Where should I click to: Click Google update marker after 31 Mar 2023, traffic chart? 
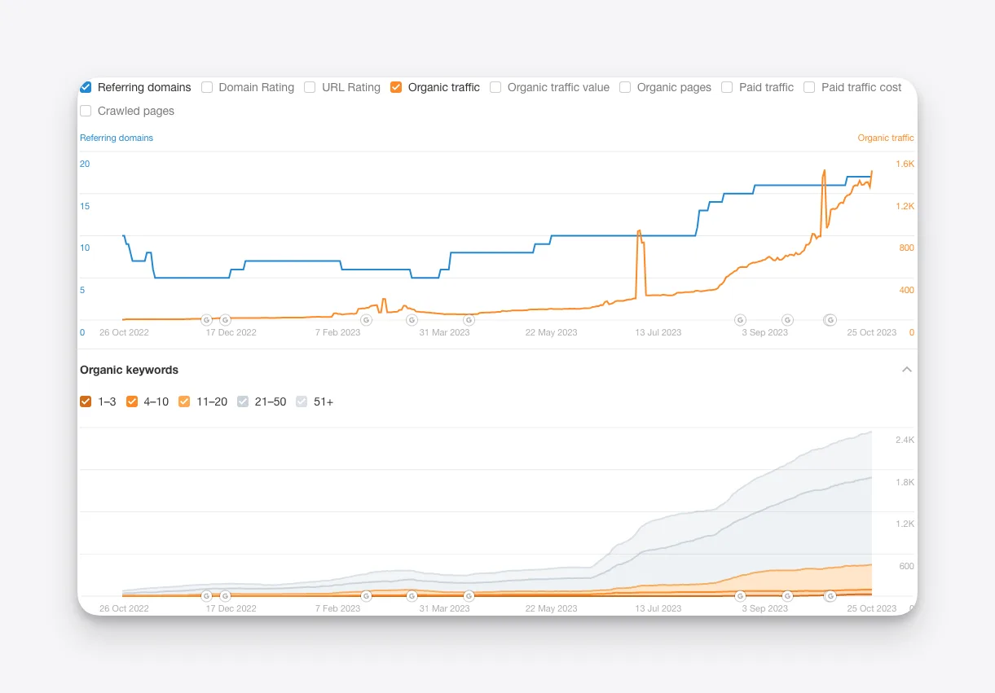[469, 320]
